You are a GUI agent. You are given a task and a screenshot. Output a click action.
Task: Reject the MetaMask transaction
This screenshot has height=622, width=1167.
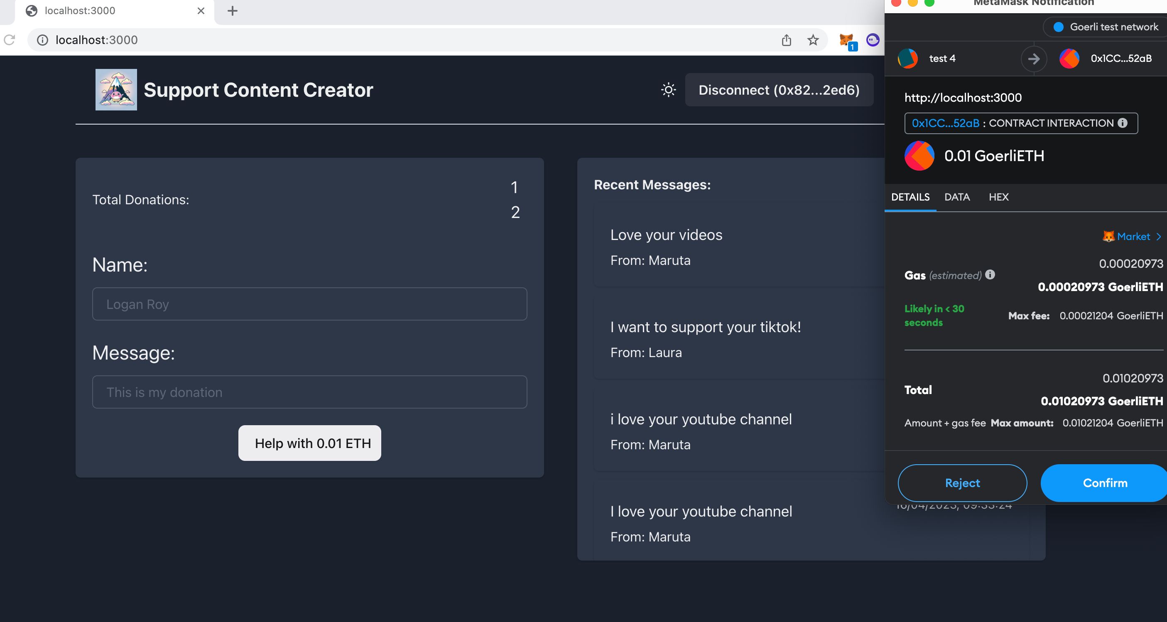962,483
